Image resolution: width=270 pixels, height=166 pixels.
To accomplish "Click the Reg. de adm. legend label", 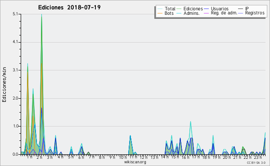I will point(224,13).
